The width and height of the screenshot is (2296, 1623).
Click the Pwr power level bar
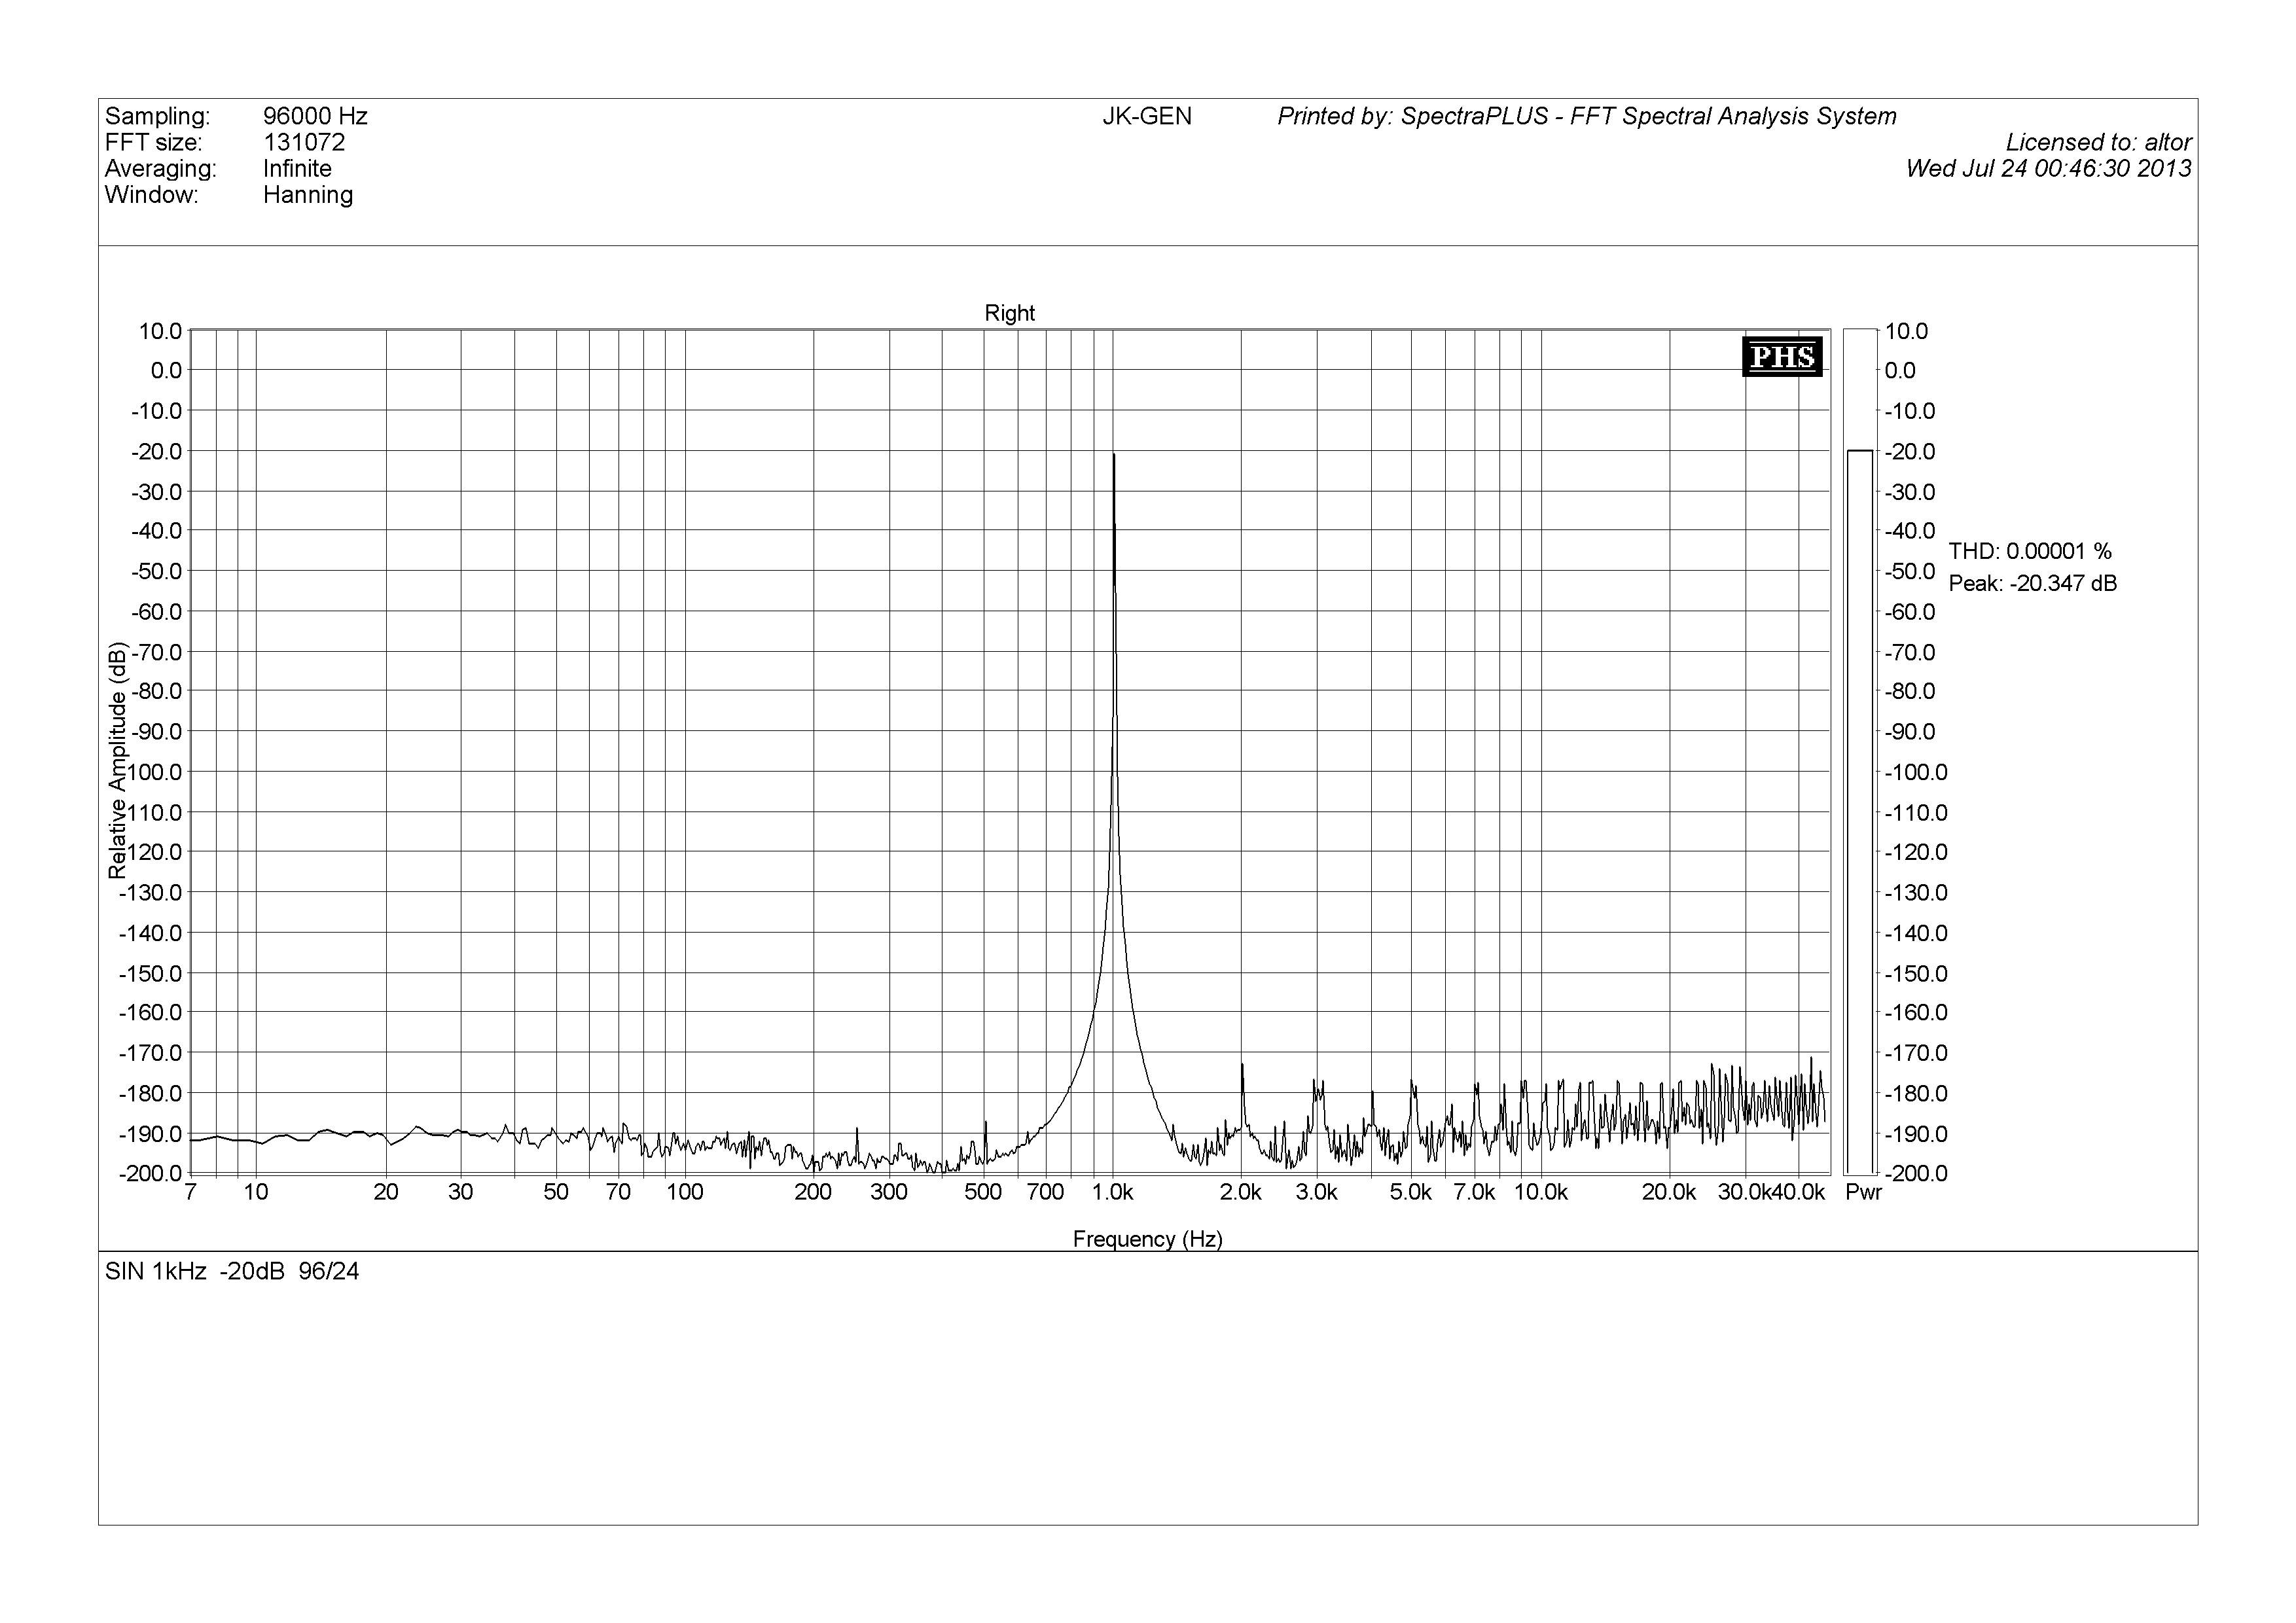(x=1860, y=811)
